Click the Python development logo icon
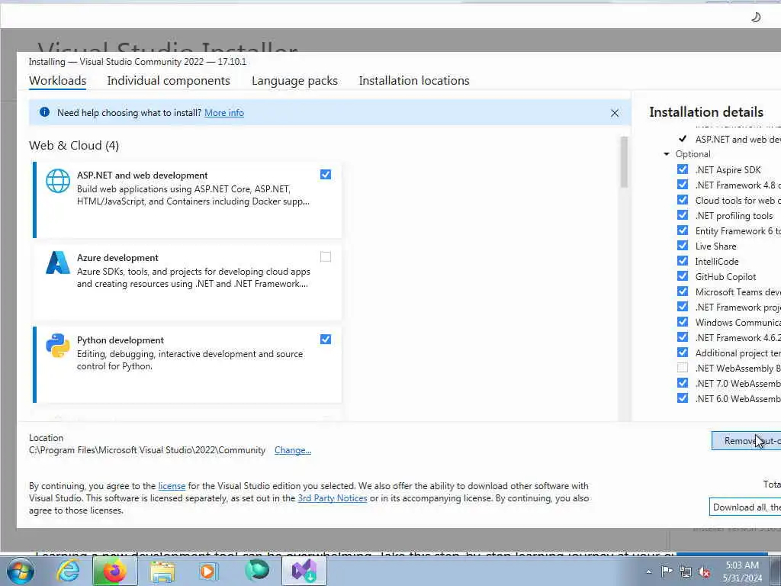 point(58,346)
